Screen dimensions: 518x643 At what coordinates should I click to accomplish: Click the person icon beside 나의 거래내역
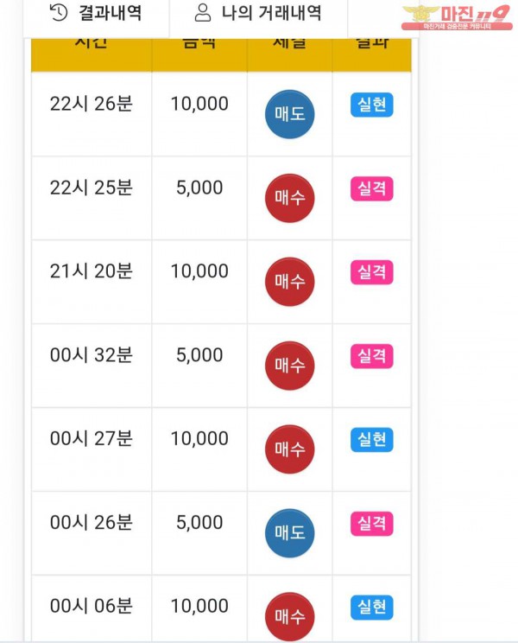203,13
